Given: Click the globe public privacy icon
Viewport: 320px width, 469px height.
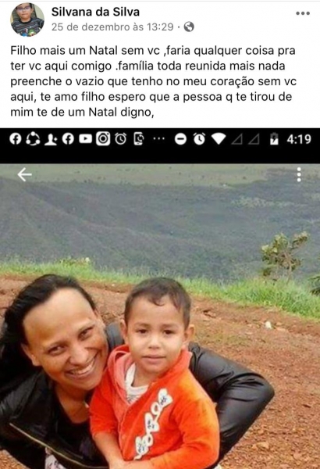Looking at the screenshot, I should (189, 27).
